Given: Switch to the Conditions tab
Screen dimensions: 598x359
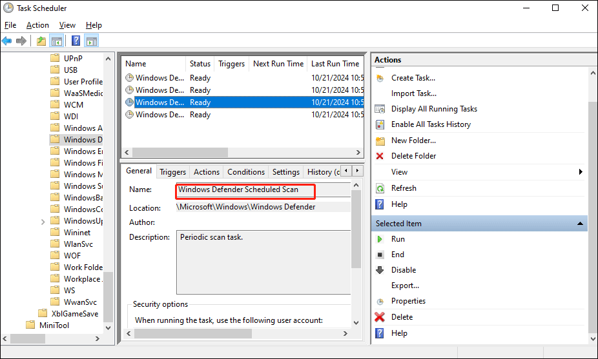Looking at the screenshot, I should point(246,172).
